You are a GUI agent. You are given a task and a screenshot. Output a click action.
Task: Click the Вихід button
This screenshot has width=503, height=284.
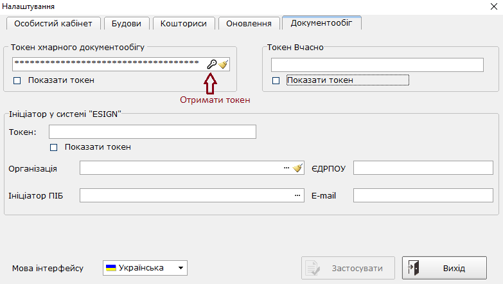click(x=445, y=268)
